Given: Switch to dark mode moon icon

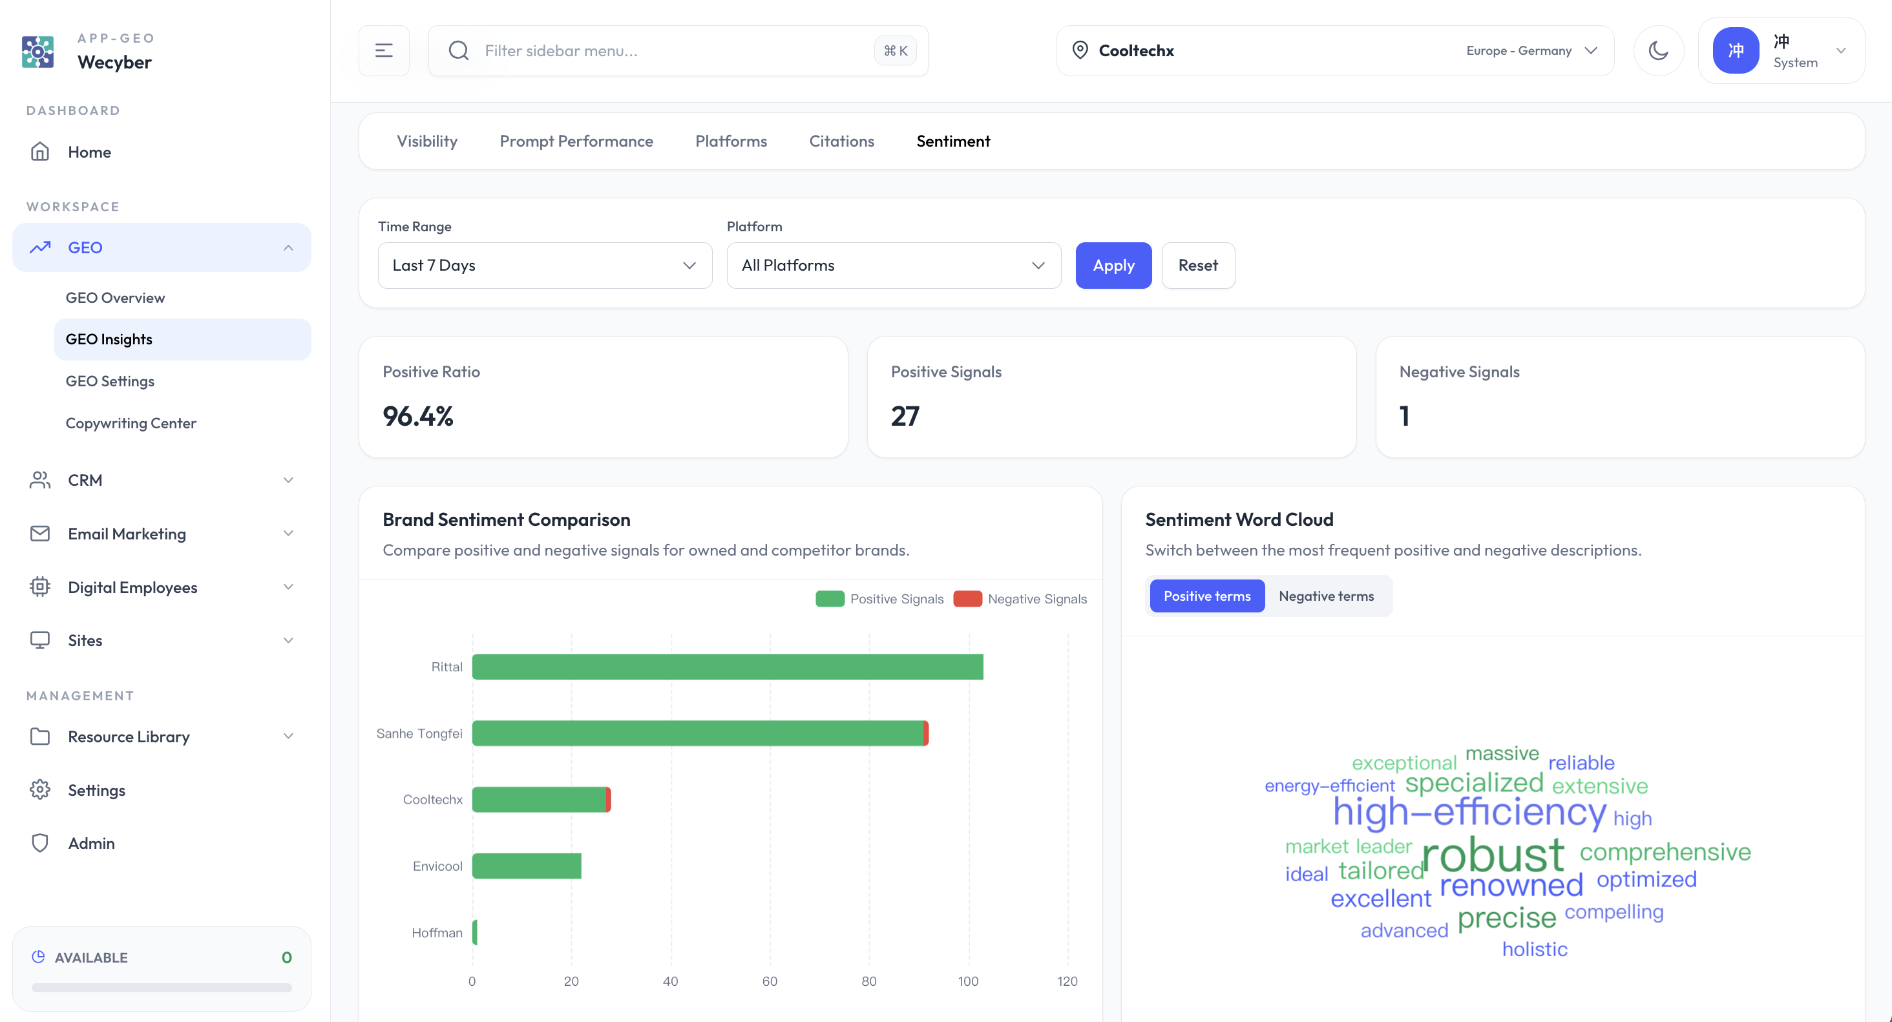Looking at the screenshot, I should tap(1659, 50).
